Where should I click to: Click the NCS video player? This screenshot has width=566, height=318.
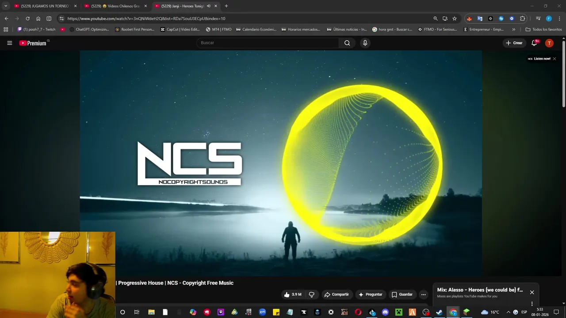[x=281, y=163]
